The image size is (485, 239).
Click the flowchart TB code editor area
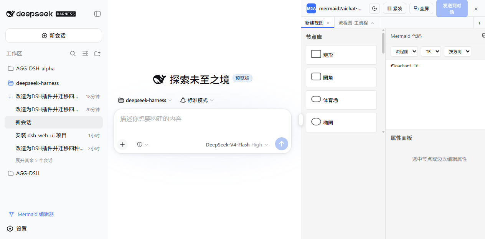[x=436, y=94]
